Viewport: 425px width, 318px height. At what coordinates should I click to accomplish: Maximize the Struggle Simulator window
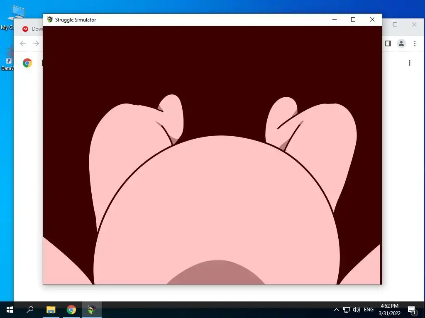tap(353, 19)
